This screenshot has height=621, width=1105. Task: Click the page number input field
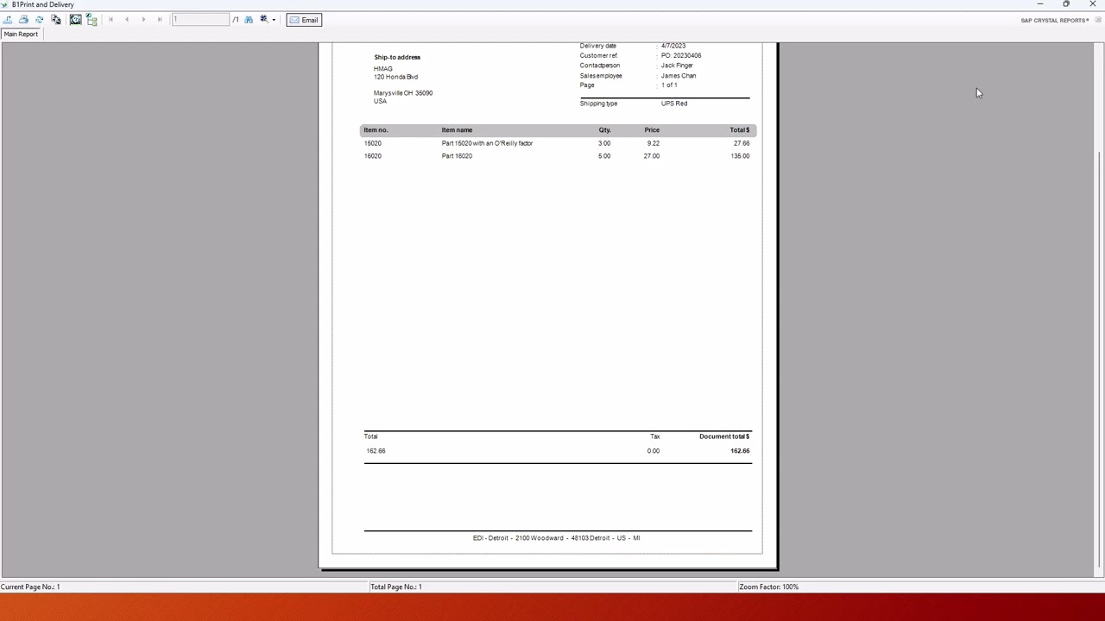click(x=200, y=20)
